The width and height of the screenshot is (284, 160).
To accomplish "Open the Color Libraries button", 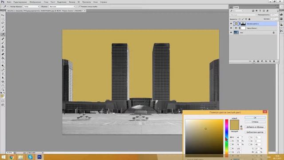I will (255, 132).
